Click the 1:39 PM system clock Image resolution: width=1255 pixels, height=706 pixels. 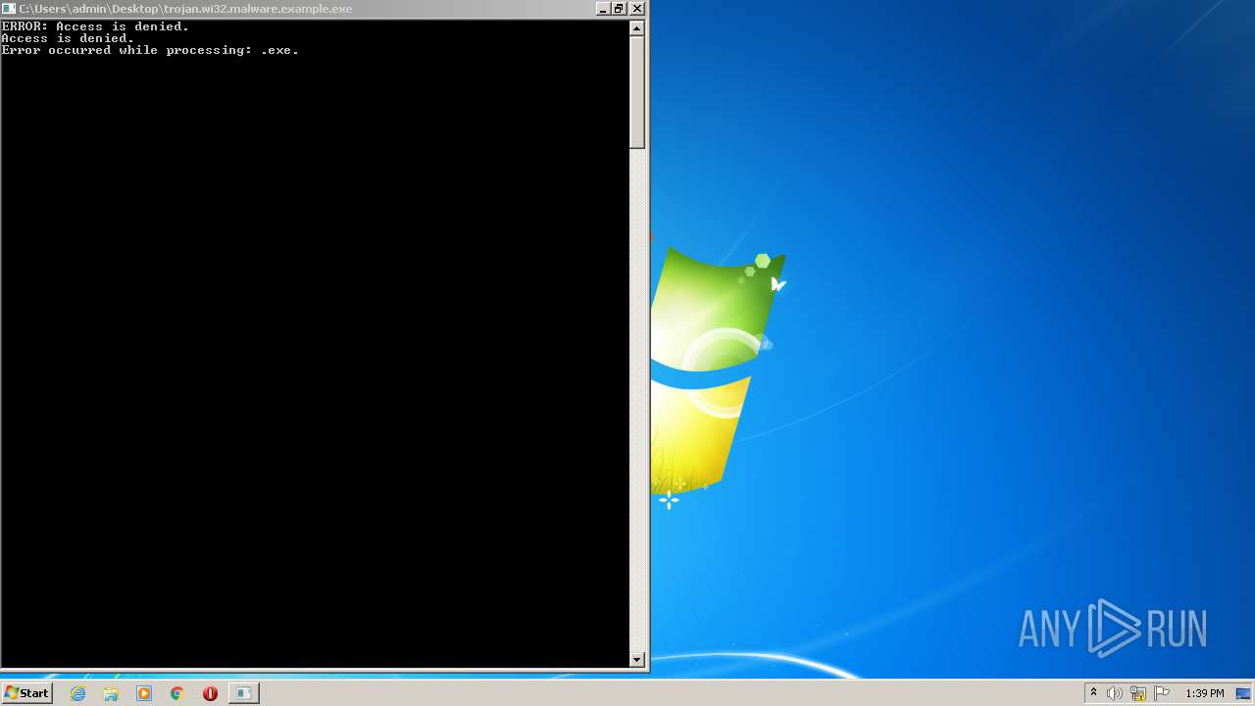(1204, 693)
